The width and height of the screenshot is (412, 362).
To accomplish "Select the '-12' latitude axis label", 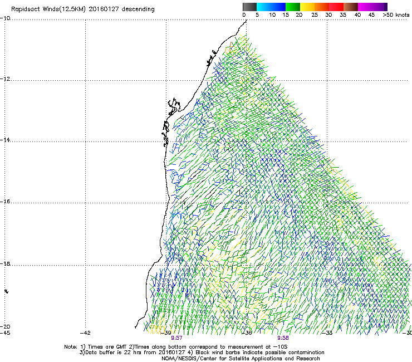I will point(5,79).
